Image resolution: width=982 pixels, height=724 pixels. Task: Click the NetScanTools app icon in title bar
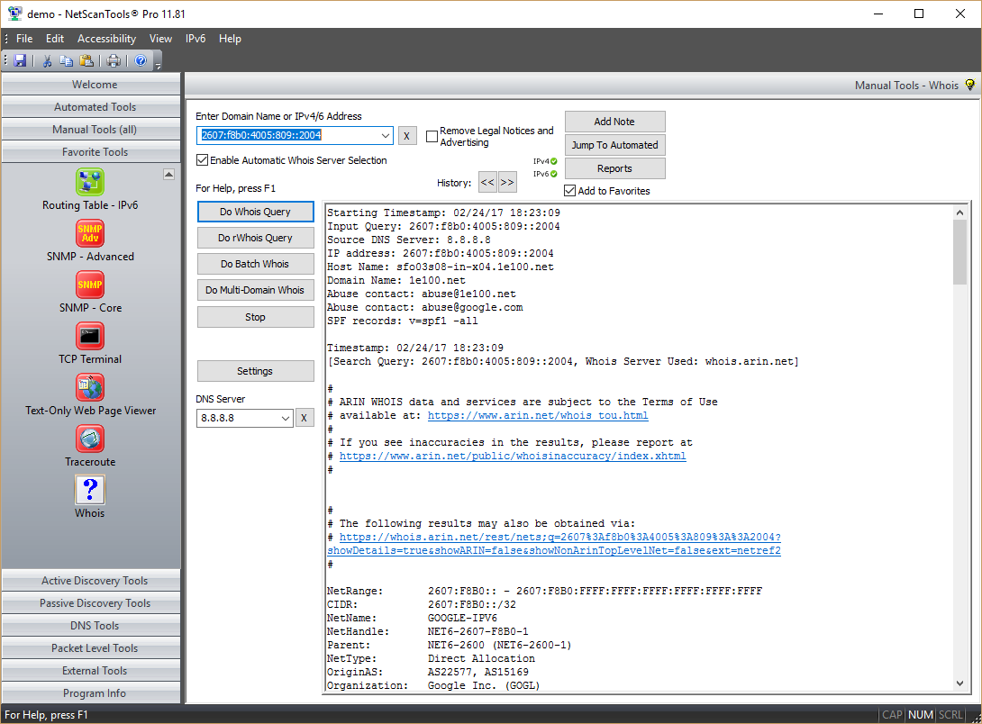tap(14, 14)
